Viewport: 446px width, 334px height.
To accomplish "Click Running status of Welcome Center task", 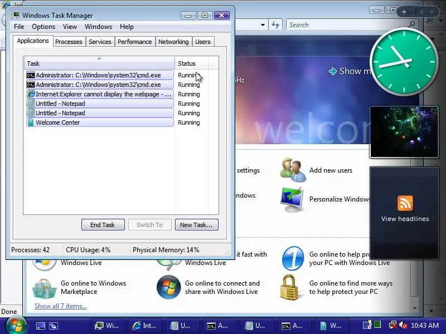I will [x=189, y=122].
